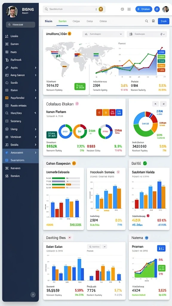Click the top search input field
This screenshot has height=306, width=172.
74,9
